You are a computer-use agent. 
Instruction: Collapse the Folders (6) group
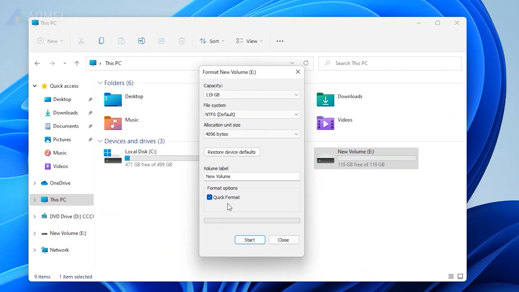100,83
